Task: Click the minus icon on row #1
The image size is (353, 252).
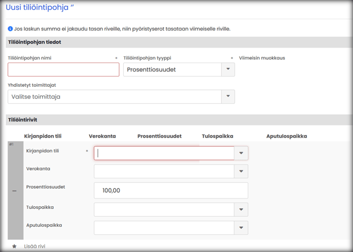Action: (15, 191)
